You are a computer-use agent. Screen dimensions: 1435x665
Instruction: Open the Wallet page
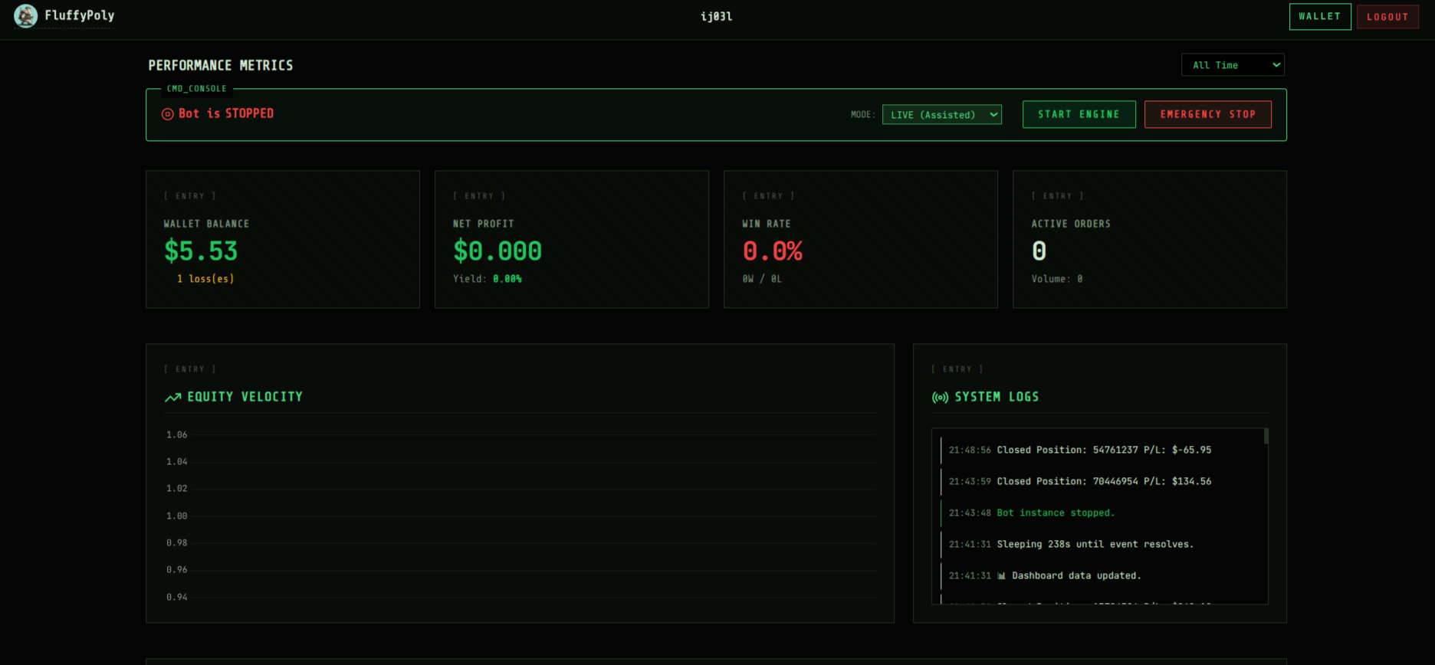coord(1320,16)
